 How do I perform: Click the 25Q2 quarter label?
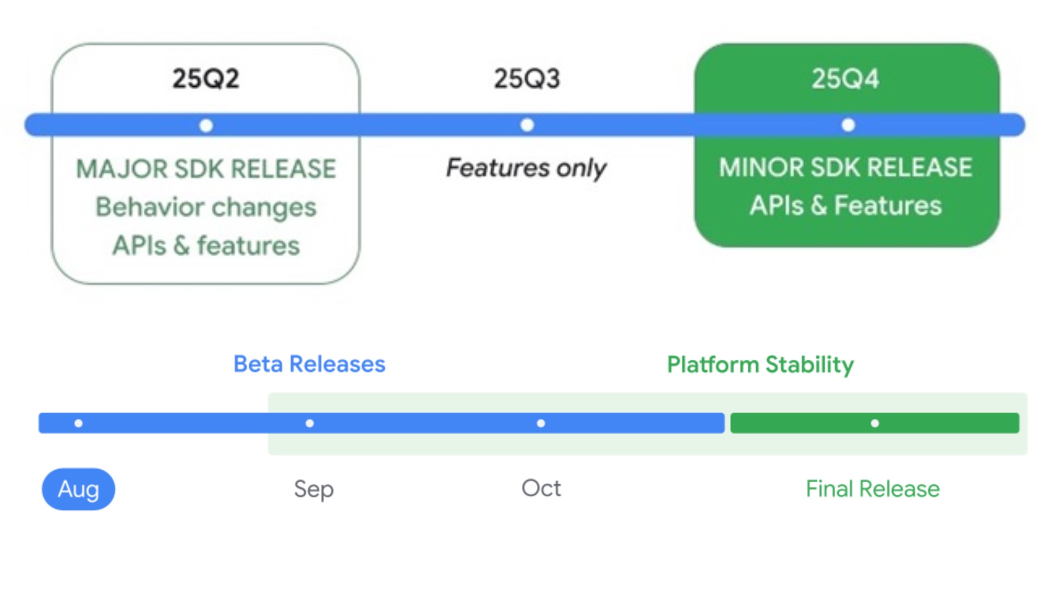click(206, 78)
